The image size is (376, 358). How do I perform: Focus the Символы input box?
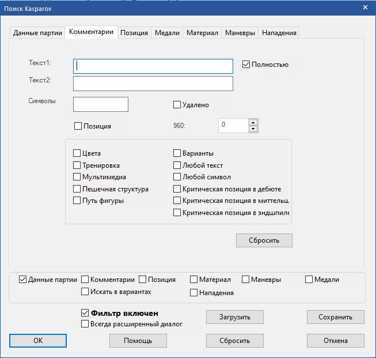tap(101, 104)
